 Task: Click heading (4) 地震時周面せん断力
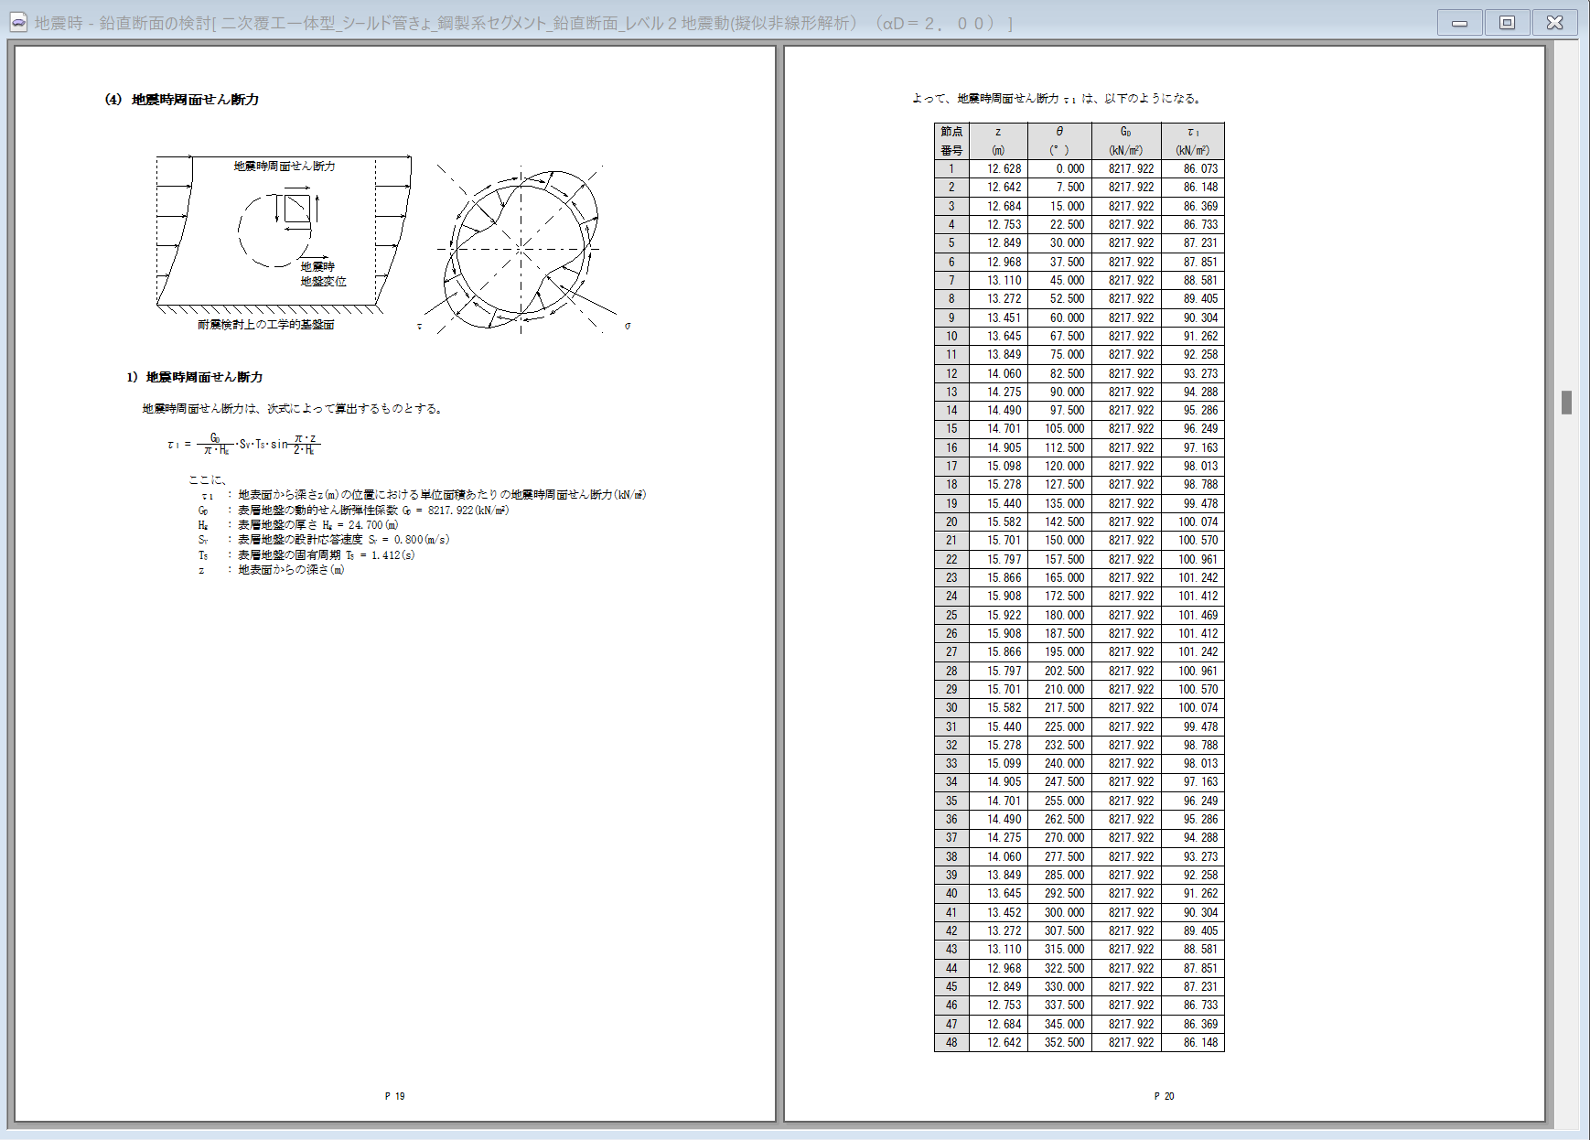click(182, 100)
